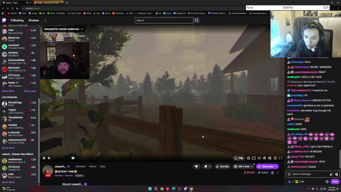This screenshot has height=192, width=341.
Task: Expand the 'Intended for certain audiences' dropdown
Action: pyautogui.click(x=64, y=29)
